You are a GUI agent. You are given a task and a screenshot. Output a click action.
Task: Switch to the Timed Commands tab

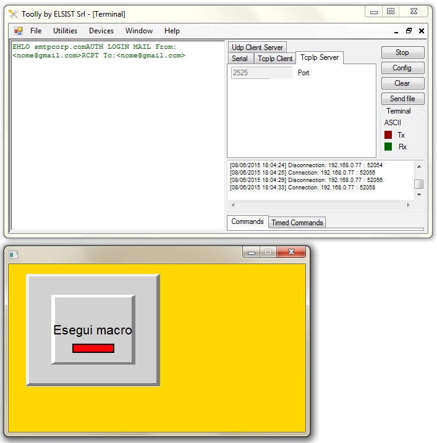[297, 223]
